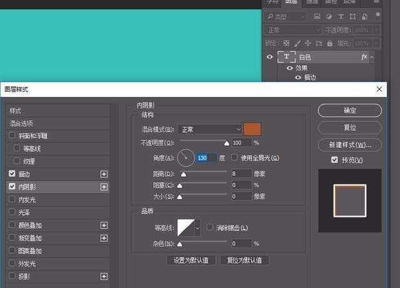This screenshot has width=400, height=288.
Task: Click the angle dial for inner shadow
Action: pos(186,158)
